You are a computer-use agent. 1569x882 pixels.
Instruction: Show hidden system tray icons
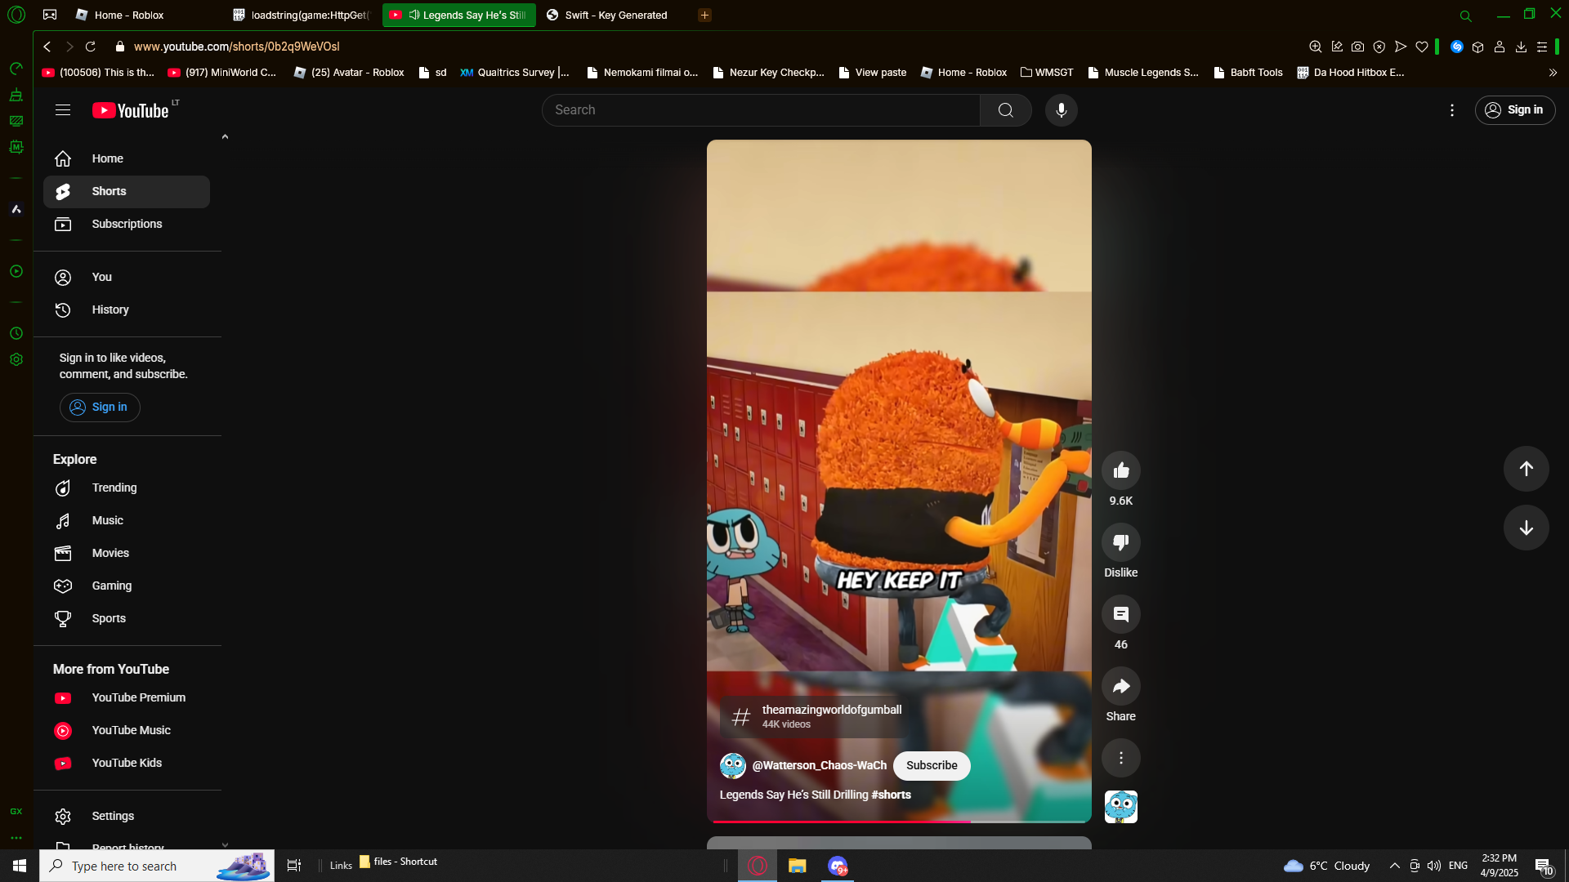pyautogui.click(x=1394, y=866)
